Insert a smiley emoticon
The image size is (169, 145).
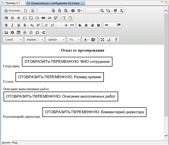[x=31, y=32]
